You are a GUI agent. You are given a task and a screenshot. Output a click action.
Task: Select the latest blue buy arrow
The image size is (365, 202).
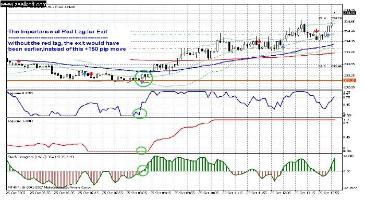point(328,35)
